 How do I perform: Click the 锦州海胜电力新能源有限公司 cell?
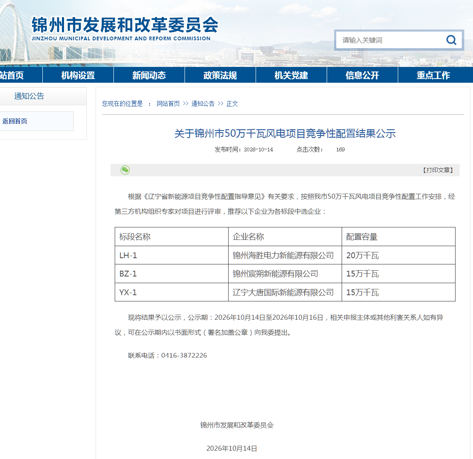pyautogui.click(x=285, y=255)
